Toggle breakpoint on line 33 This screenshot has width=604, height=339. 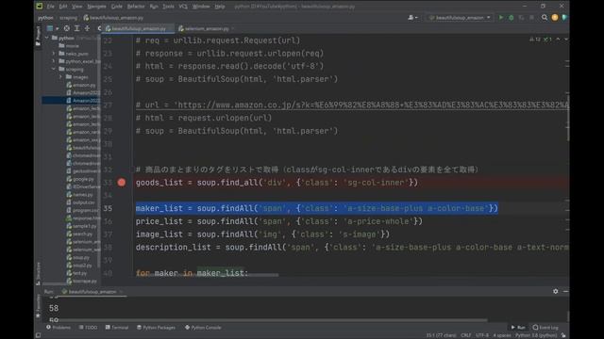(122, 182)
